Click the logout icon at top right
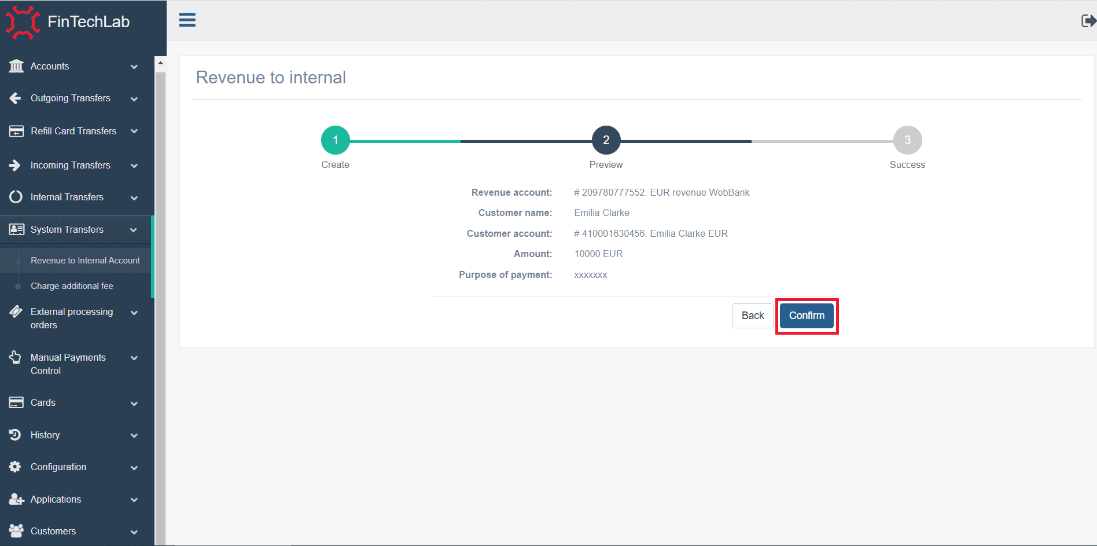This screenshot has height=546, width=1097. pyautogui.click(x=1088, y=21)
